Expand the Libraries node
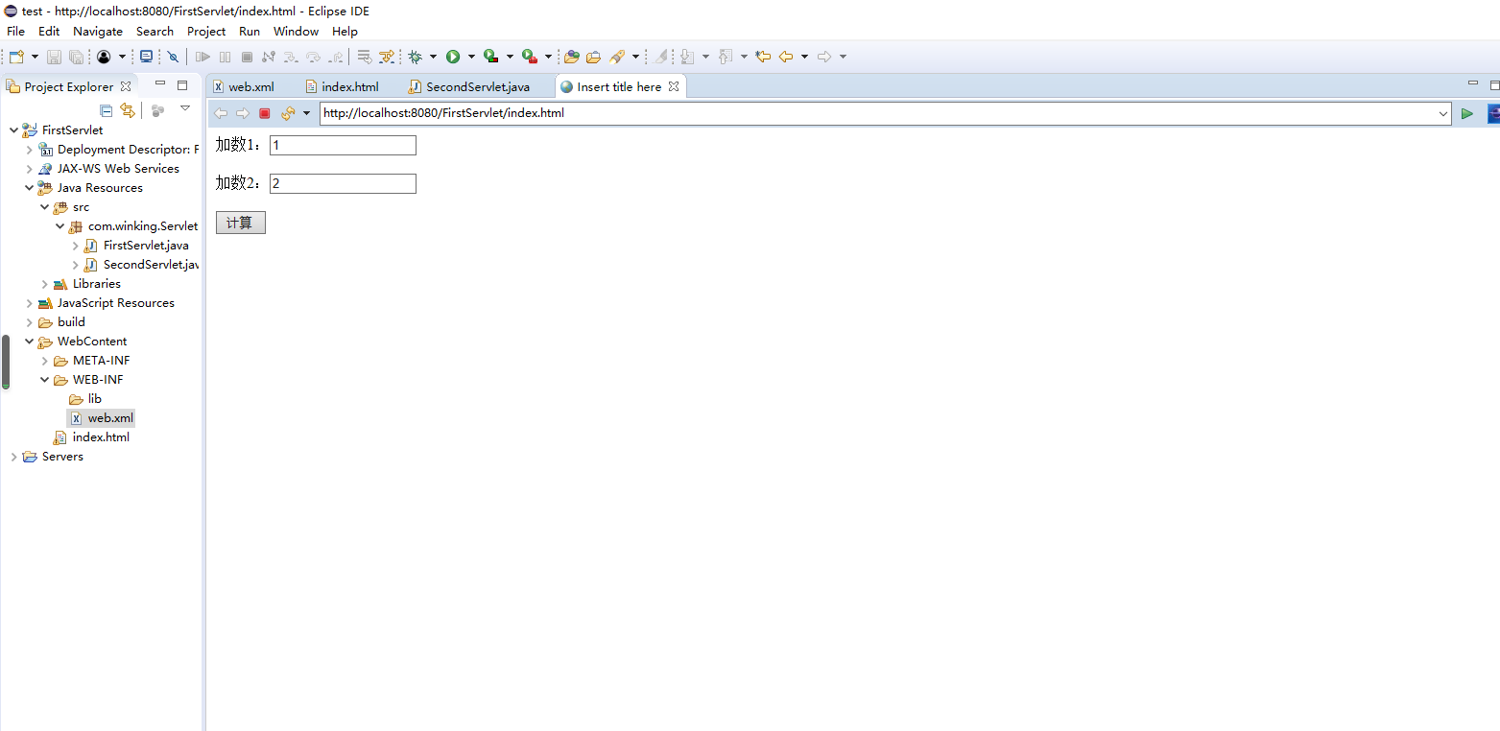 click(x=44, y=284)
